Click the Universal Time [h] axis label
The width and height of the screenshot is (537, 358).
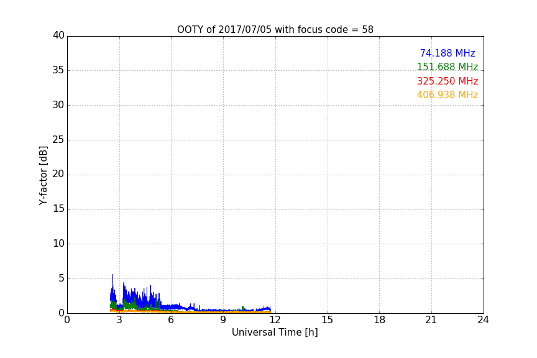[275, 333]
